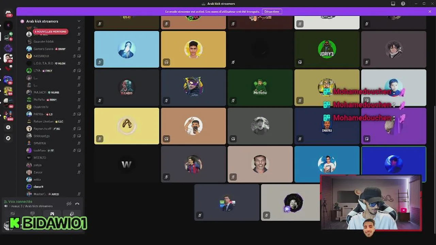Focus the tile with purple masked hero avatar
This screenshot has height=245, width=436.
(193, 87)
